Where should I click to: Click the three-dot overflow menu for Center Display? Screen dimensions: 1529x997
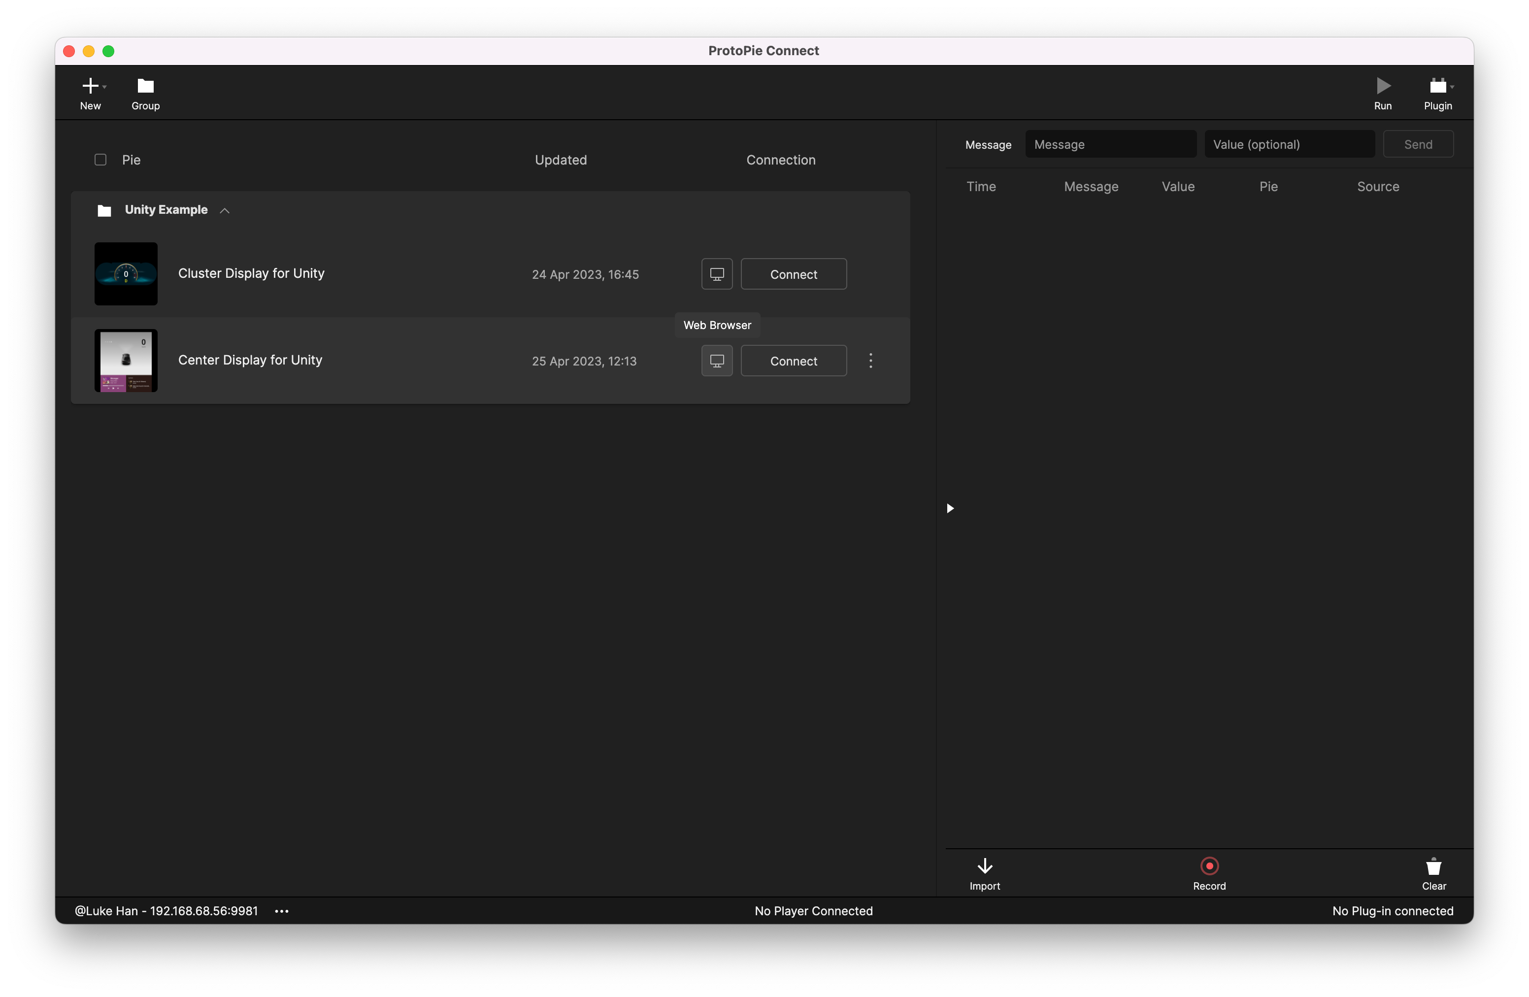871,360
